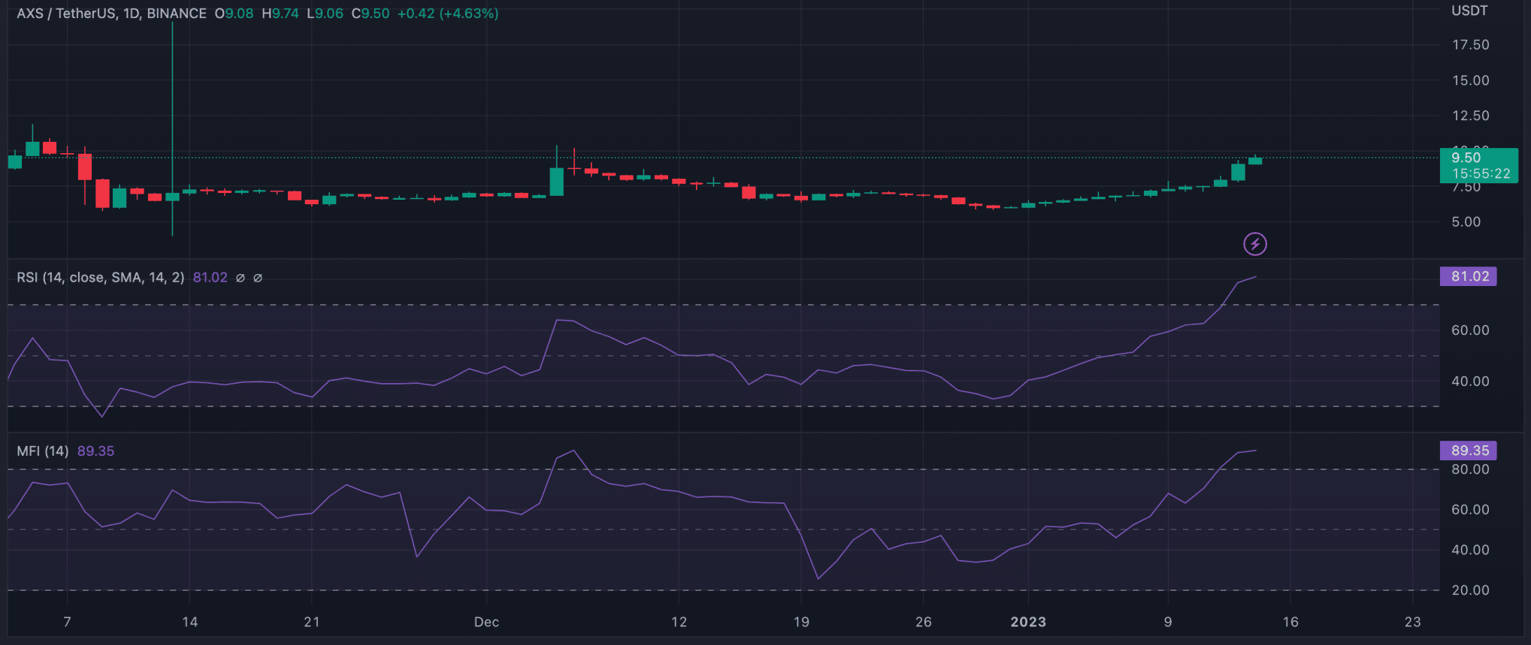Viewport: 1531px width, 645px height.
Task: Click the MFI (14) indicator legend
Action: click(x=43, y=451)
